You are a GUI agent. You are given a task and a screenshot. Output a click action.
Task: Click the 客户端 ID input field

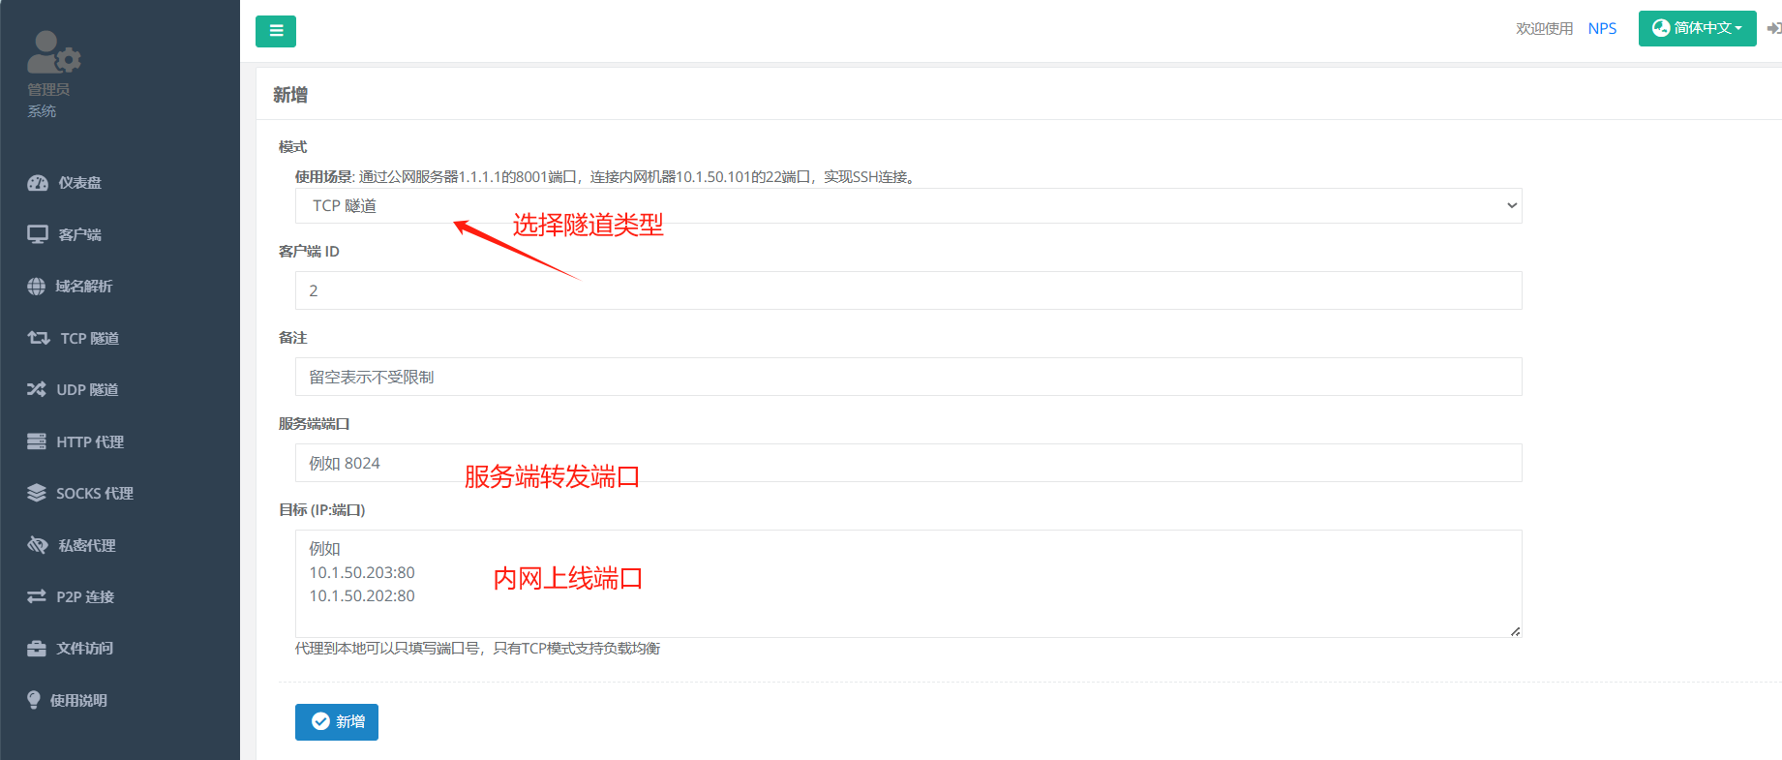tap(908, 290)
